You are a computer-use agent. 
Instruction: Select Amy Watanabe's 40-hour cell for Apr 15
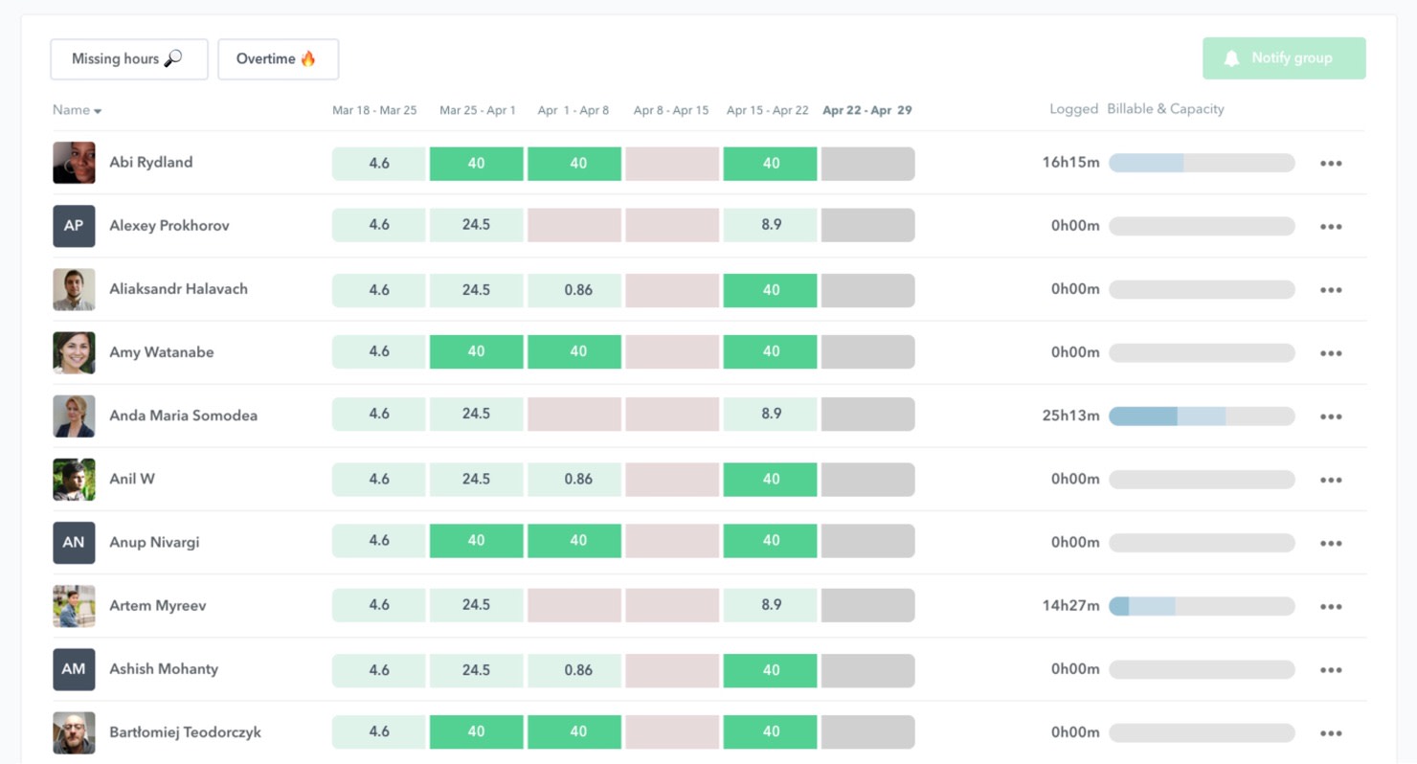770,352
